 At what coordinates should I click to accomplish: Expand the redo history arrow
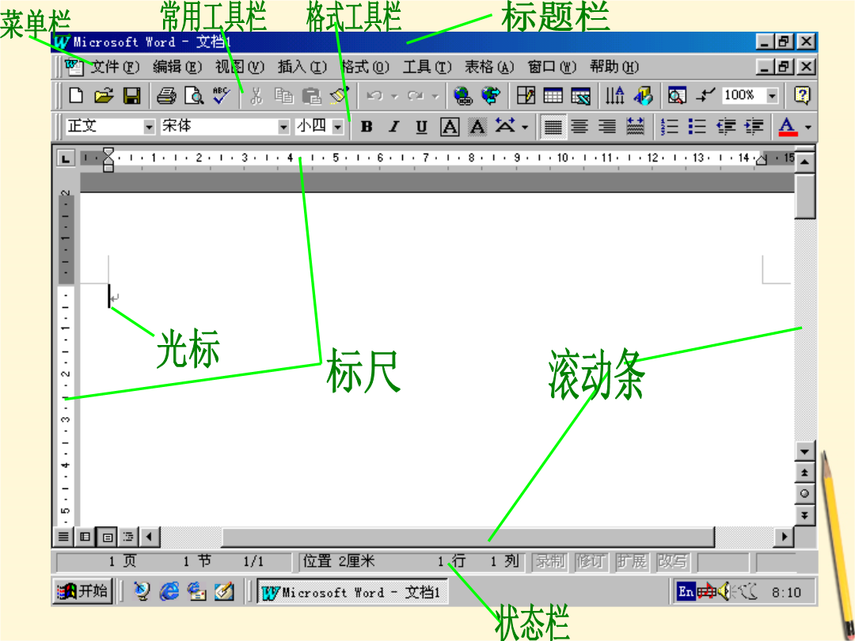[435, 97]
